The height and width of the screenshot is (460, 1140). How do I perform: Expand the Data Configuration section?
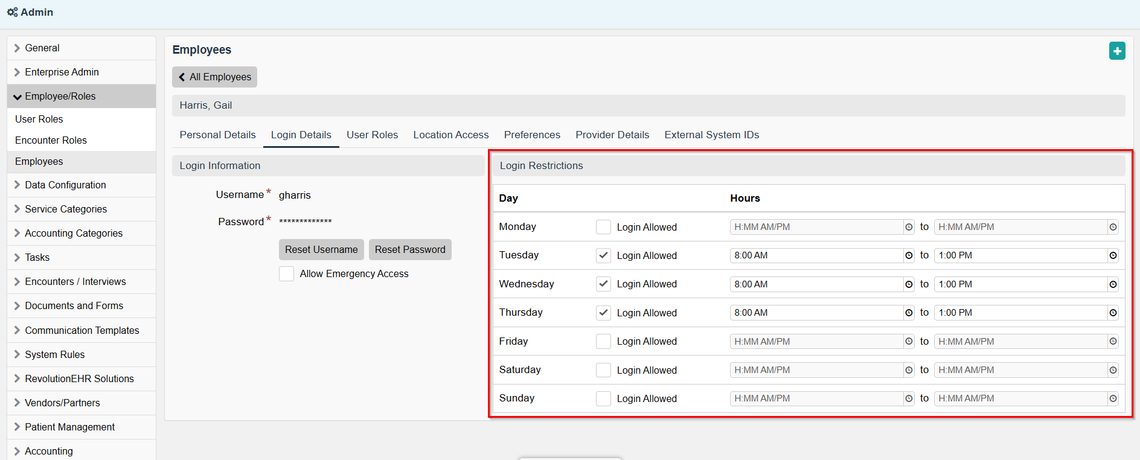65,185
